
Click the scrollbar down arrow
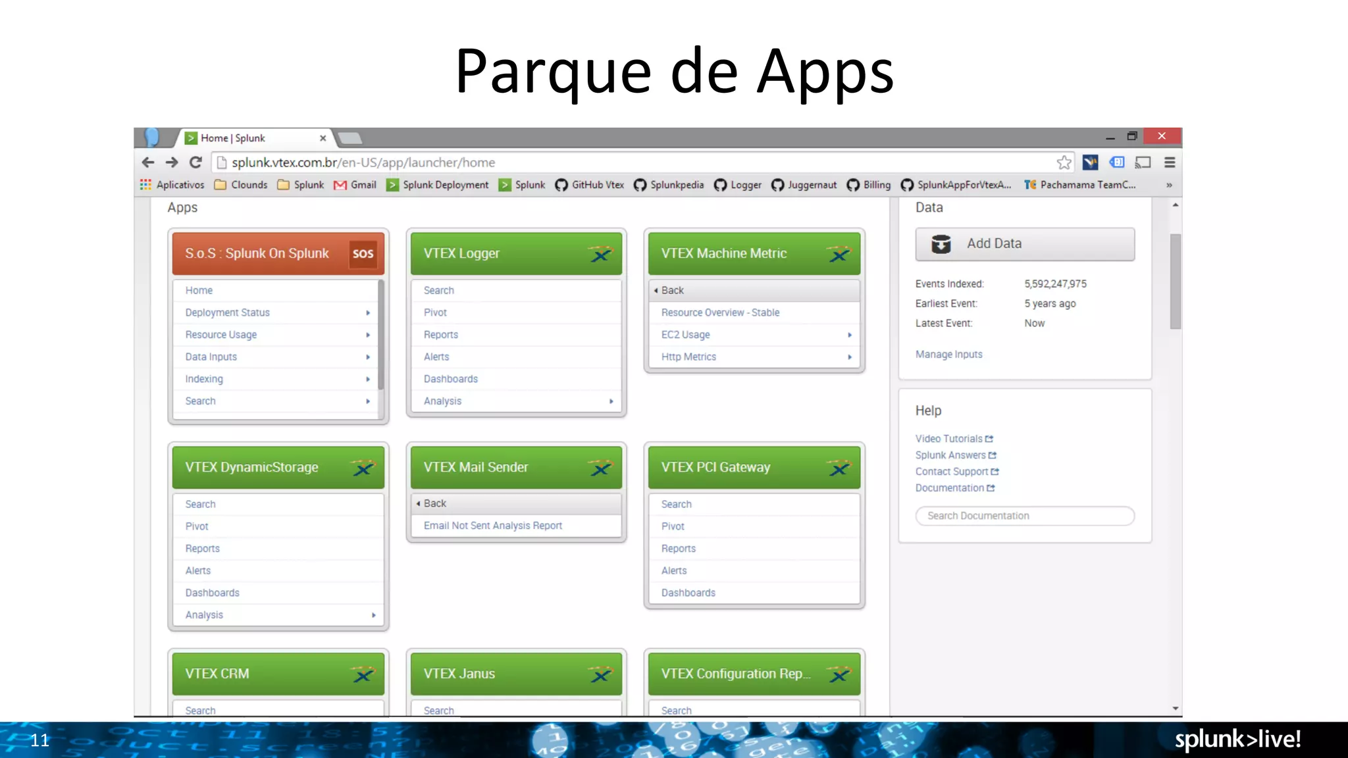[1175, 709]
